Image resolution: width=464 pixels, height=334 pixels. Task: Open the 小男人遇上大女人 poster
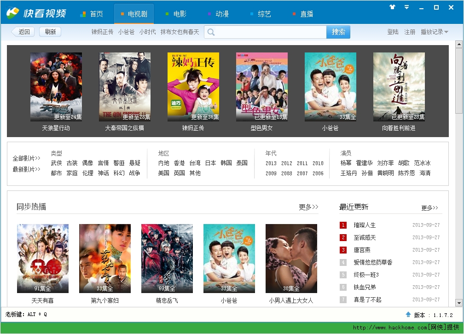[x=291, y=259]
